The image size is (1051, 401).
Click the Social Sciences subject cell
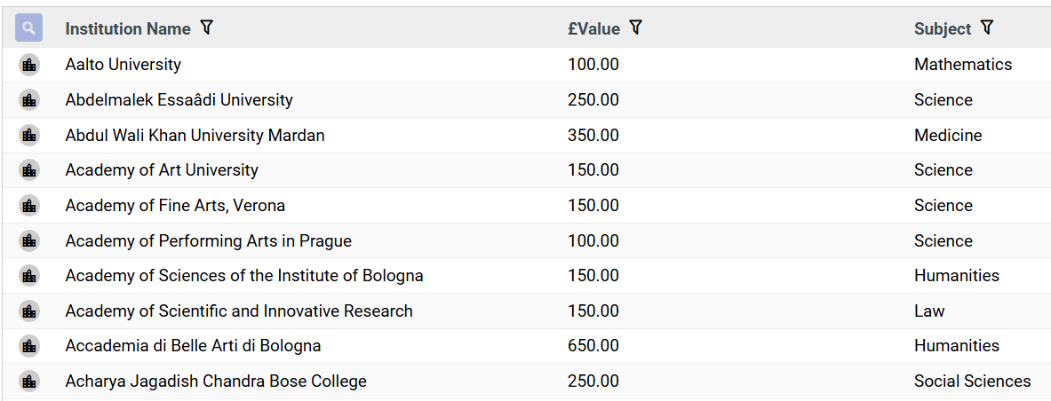point(972,381)
